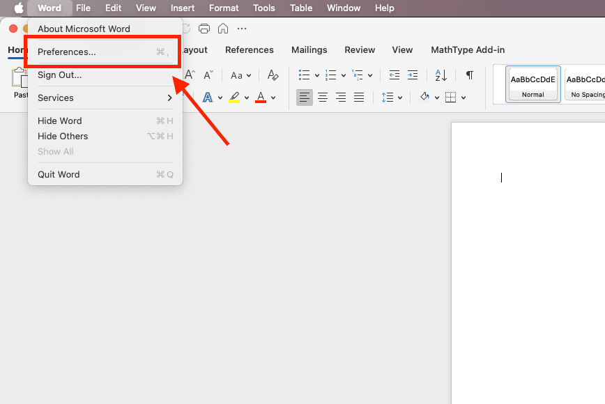This screenshot has width=605, height=404.
Task: Click the Decrease Font Size icon
Action: (208, 75)
